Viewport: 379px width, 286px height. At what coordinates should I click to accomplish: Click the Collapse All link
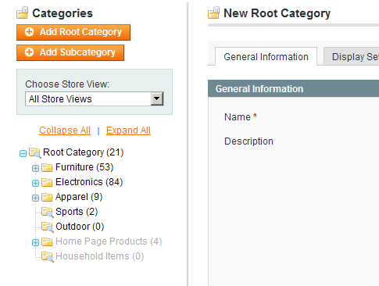pyautogui.click(x=65, y=130)
